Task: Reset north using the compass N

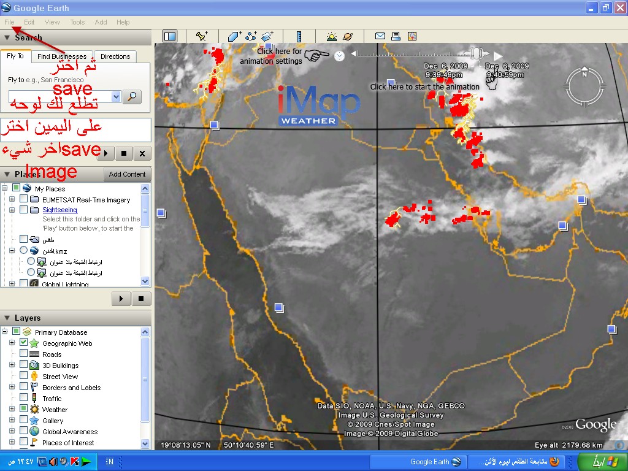Action: click(584, 74)
